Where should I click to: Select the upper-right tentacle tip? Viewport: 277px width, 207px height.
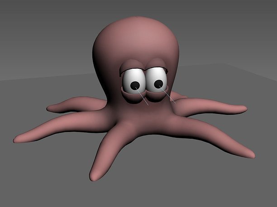click(242, 108)
